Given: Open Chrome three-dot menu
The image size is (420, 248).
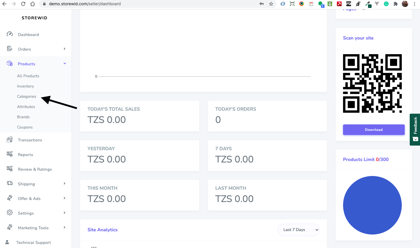Looking at the screenshot, I should [414, 4].
